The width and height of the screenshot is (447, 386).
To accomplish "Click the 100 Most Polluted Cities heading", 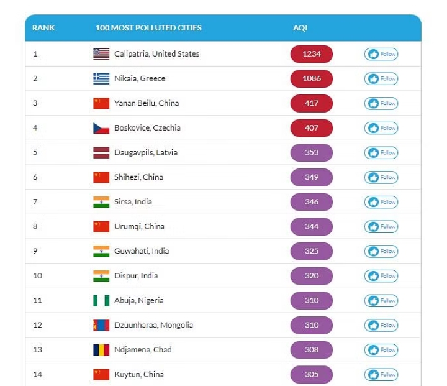I will (x=148, y=28).
